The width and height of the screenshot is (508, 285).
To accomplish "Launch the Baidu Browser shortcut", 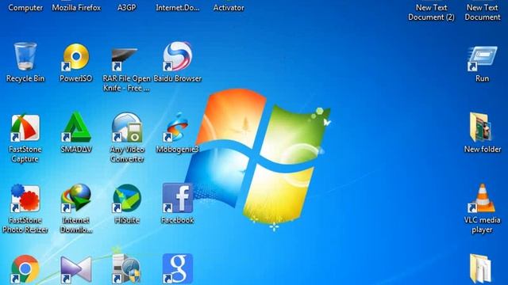I will click(x=177, y=56).
